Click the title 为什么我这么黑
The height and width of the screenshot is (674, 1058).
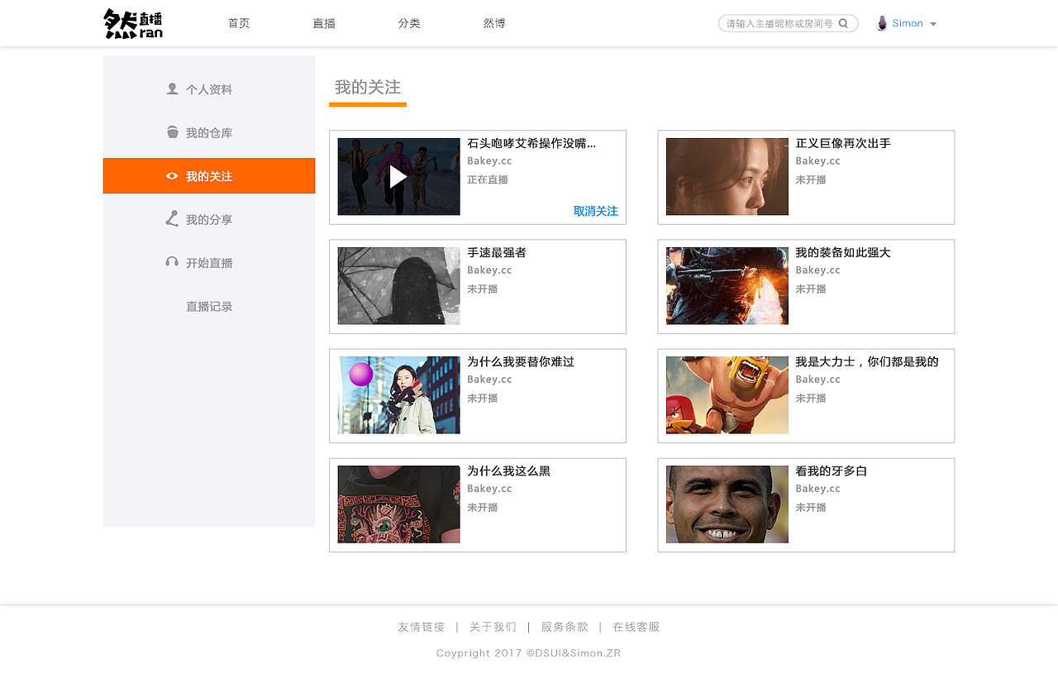[508, 471]
